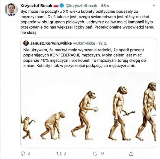Click the Polish flag emoji beside the name
This screenshot has width=160, height=159.
pyautogui.click(x=56, y=5)
